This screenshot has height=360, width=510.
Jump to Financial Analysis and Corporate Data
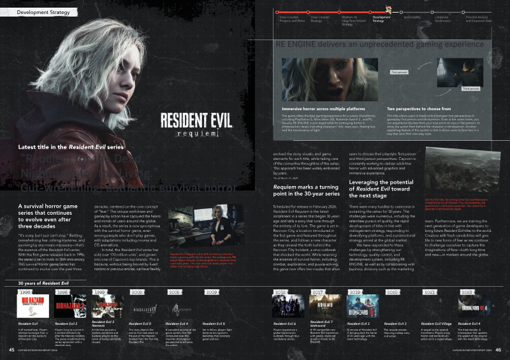478,18
